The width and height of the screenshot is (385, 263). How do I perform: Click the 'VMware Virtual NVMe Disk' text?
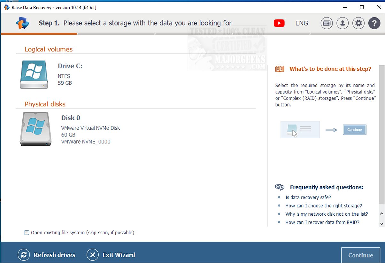[90, 128]
